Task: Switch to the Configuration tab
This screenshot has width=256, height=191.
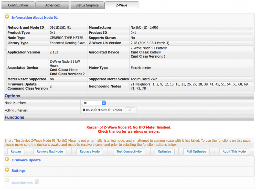Action: pos(18,5)
